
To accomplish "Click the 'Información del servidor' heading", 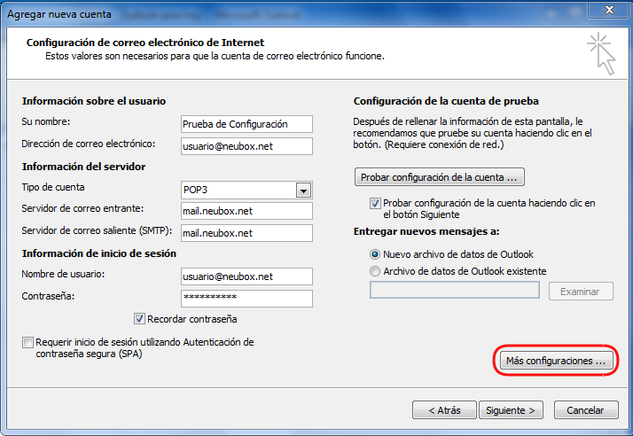I will [83, 167].
